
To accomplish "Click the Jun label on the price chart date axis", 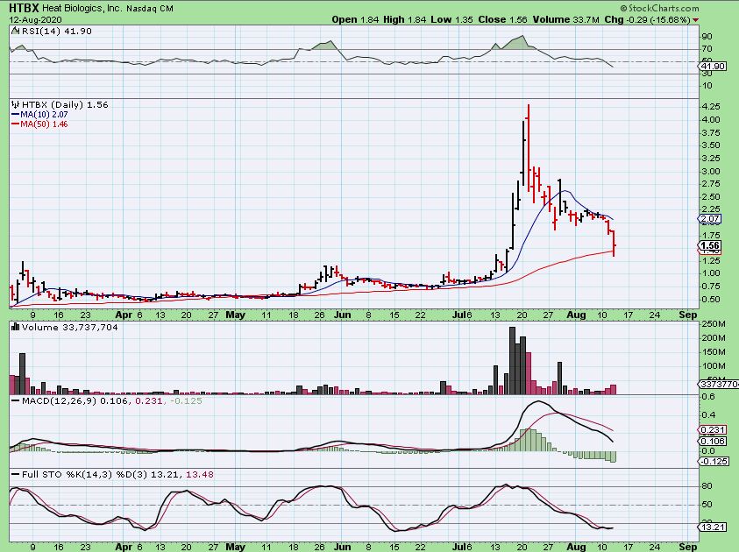I will click(x=343, y=315).
